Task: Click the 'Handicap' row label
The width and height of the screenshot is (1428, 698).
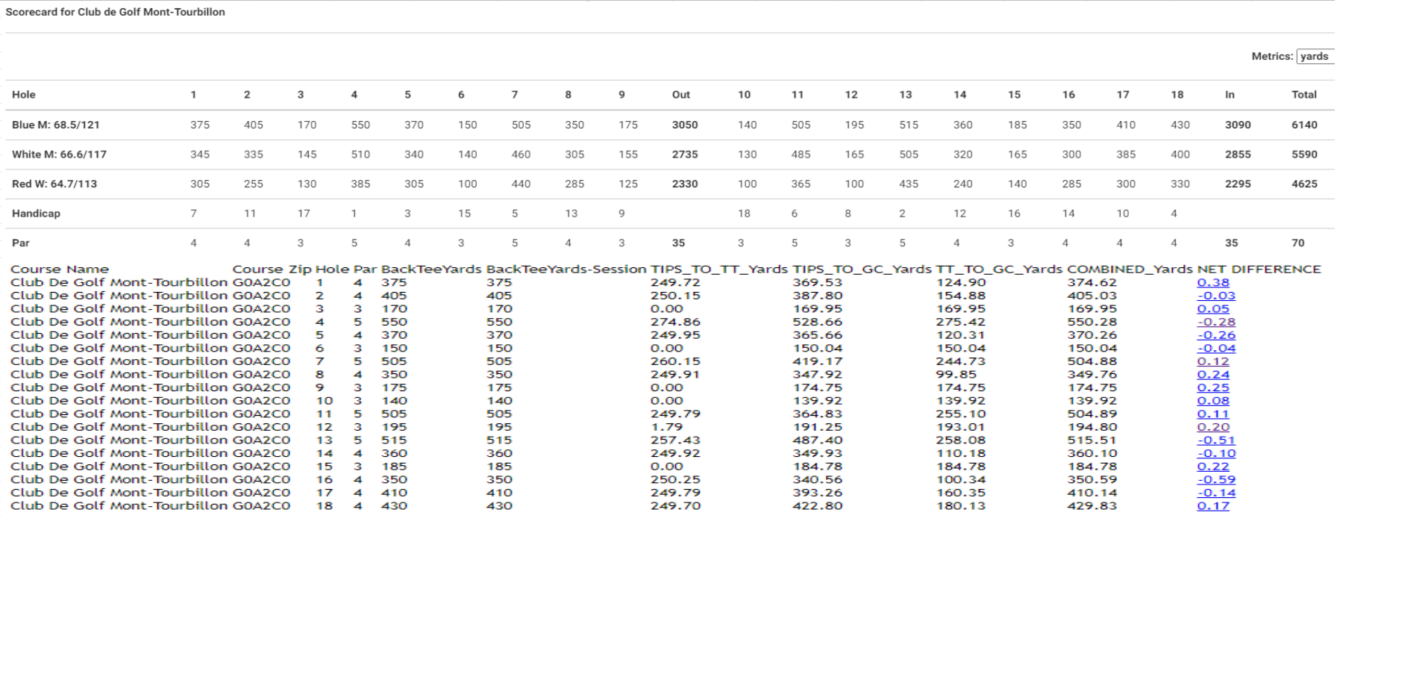Action: tap(36, 214)
